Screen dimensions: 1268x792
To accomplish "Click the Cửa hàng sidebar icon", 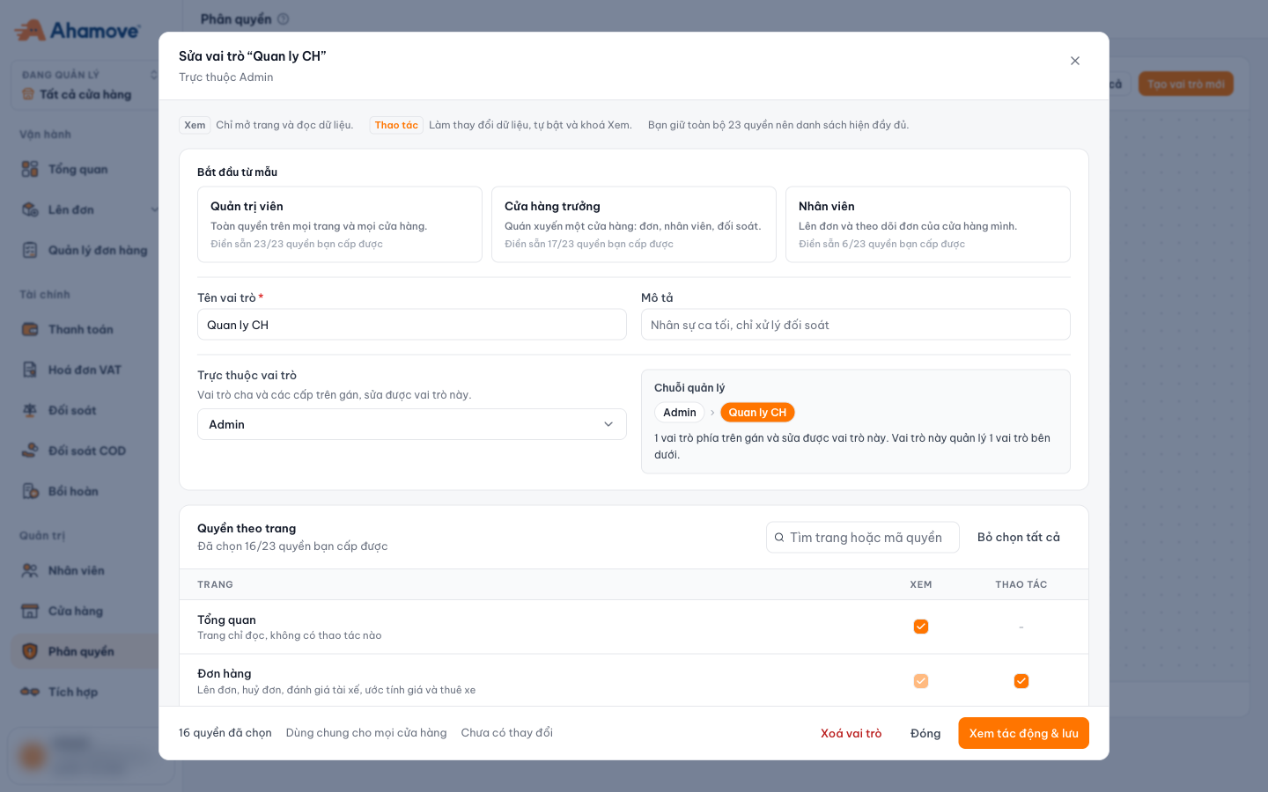I will [30, 611].
